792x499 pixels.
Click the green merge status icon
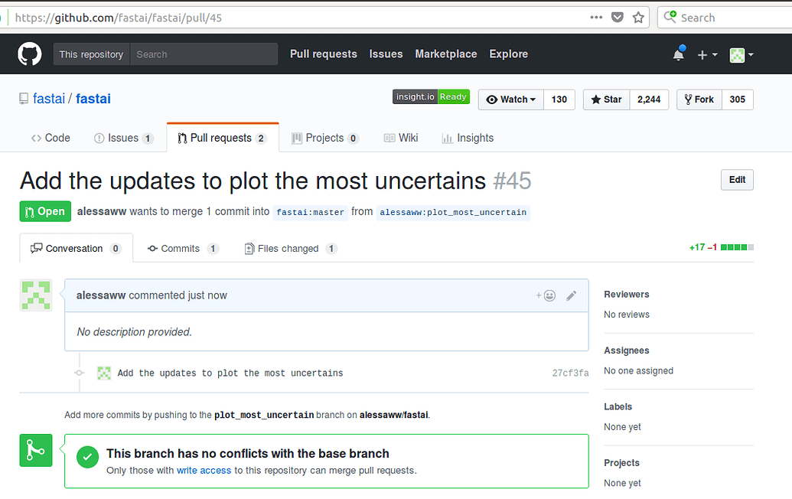tap(36, 451)
